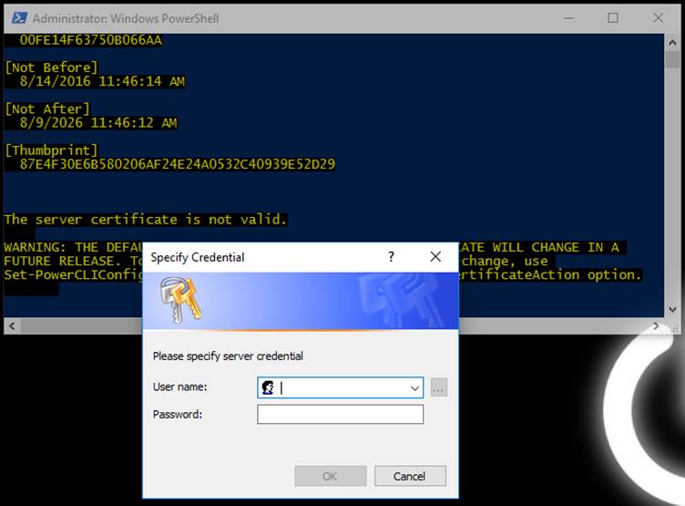The width and height of the screenshot is (685, 506).
Task: Click the '[Not After]' label text
Action: 47,108
